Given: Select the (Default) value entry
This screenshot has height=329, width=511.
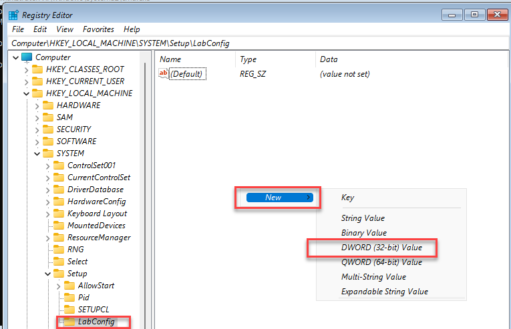Looking at the screenshot, I should point(186,74).
